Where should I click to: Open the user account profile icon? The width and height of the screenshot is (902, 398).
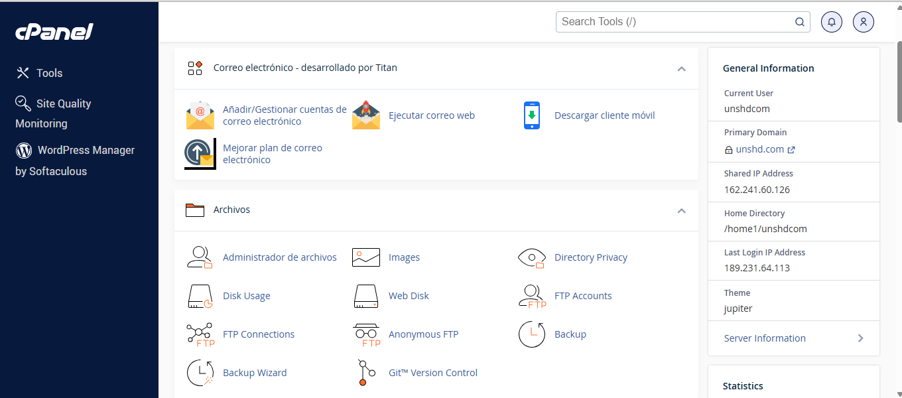click(863, 22)
